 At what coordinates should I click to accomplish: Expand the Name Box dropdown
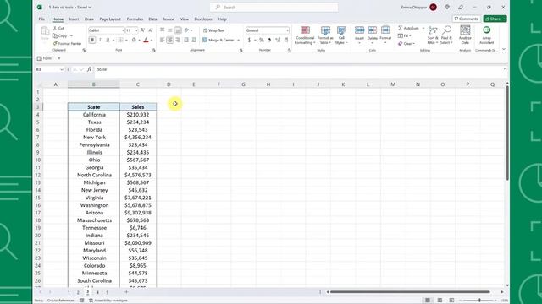[x=62, y=69]
